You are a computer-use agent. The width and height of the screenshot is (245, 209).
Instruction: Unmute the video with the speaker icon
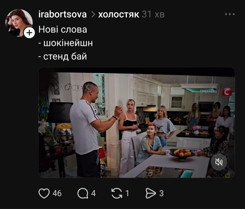tap(219, 162)
